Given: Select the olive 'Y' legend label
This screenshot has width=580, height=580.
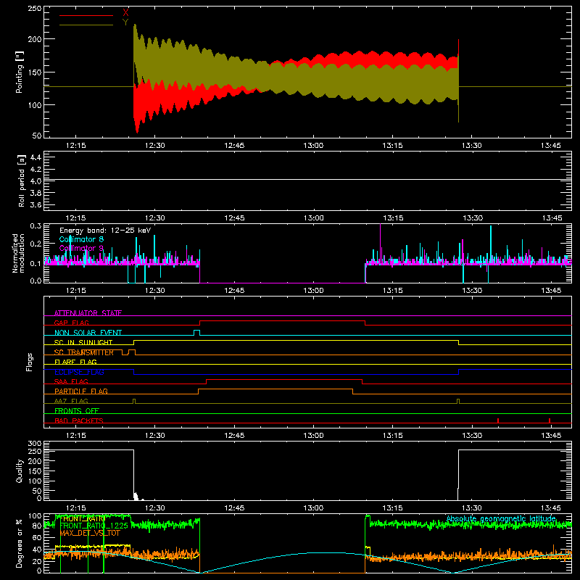Looking at the screenshot, I should tap(125, 22).
